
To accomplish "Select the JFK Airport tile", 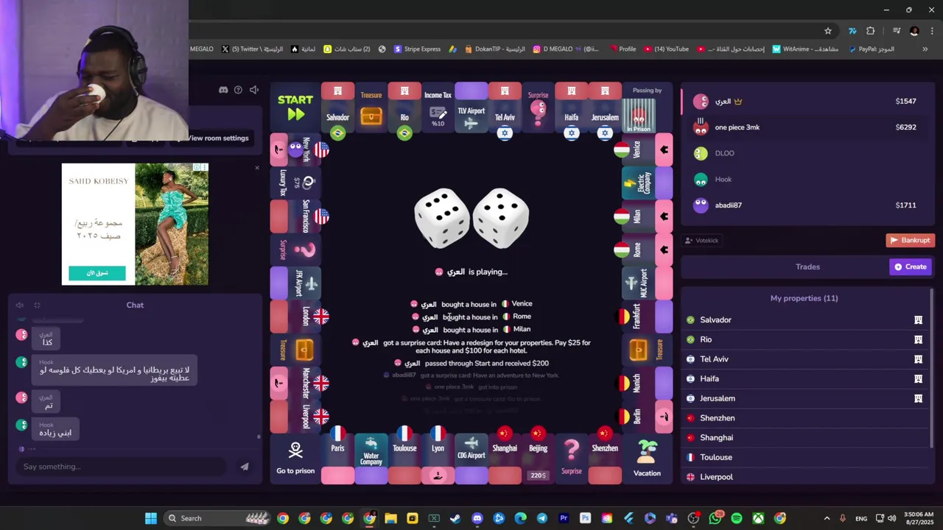I will [x=295, y=283].
